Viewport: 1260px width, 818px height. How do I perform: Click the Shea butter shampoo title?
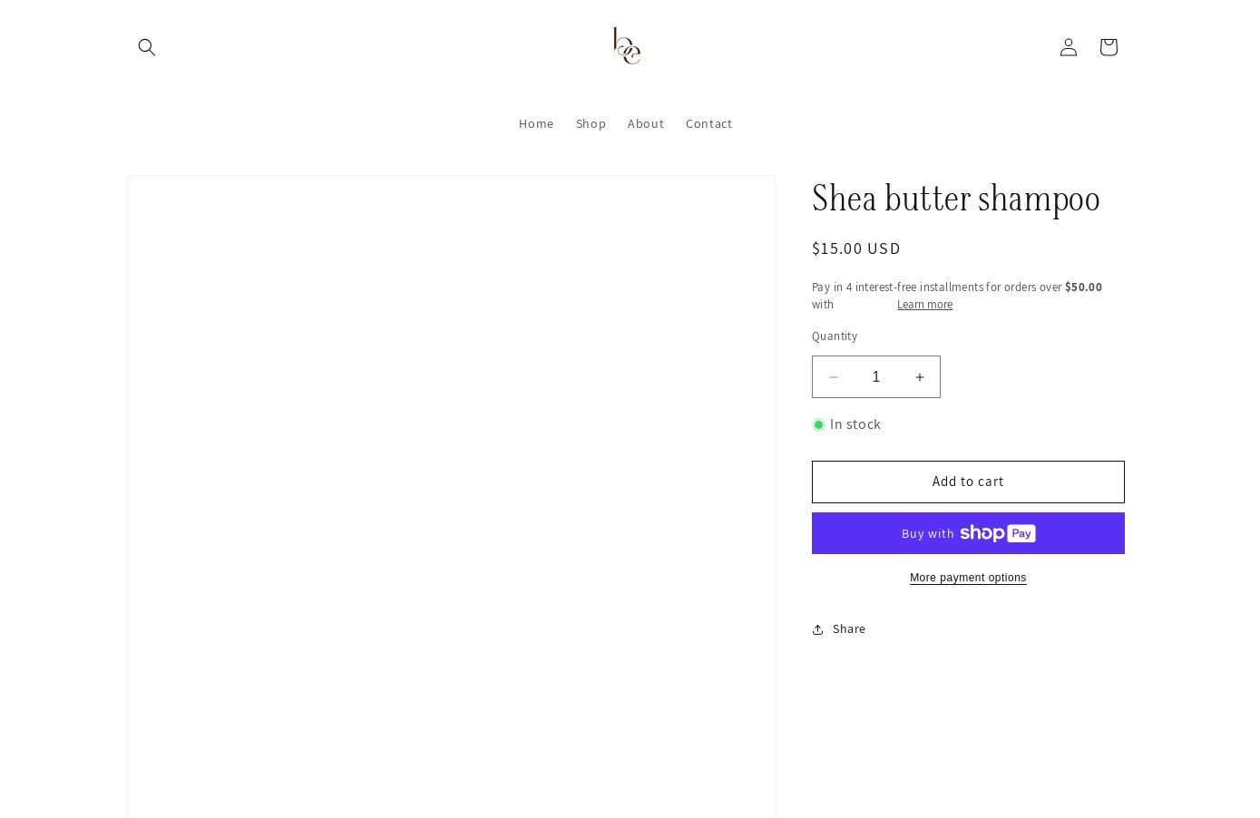955,200
